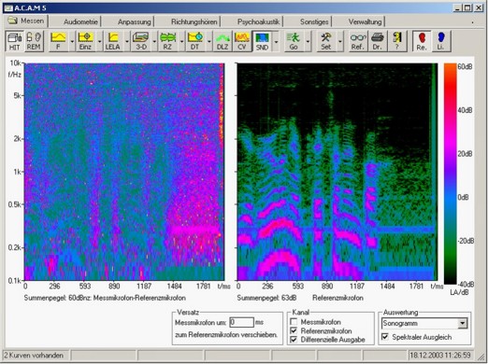Viewport: 488px width, 364px height.
Task: Select the HIT measurement icon
Action: [x=14, y=41]
